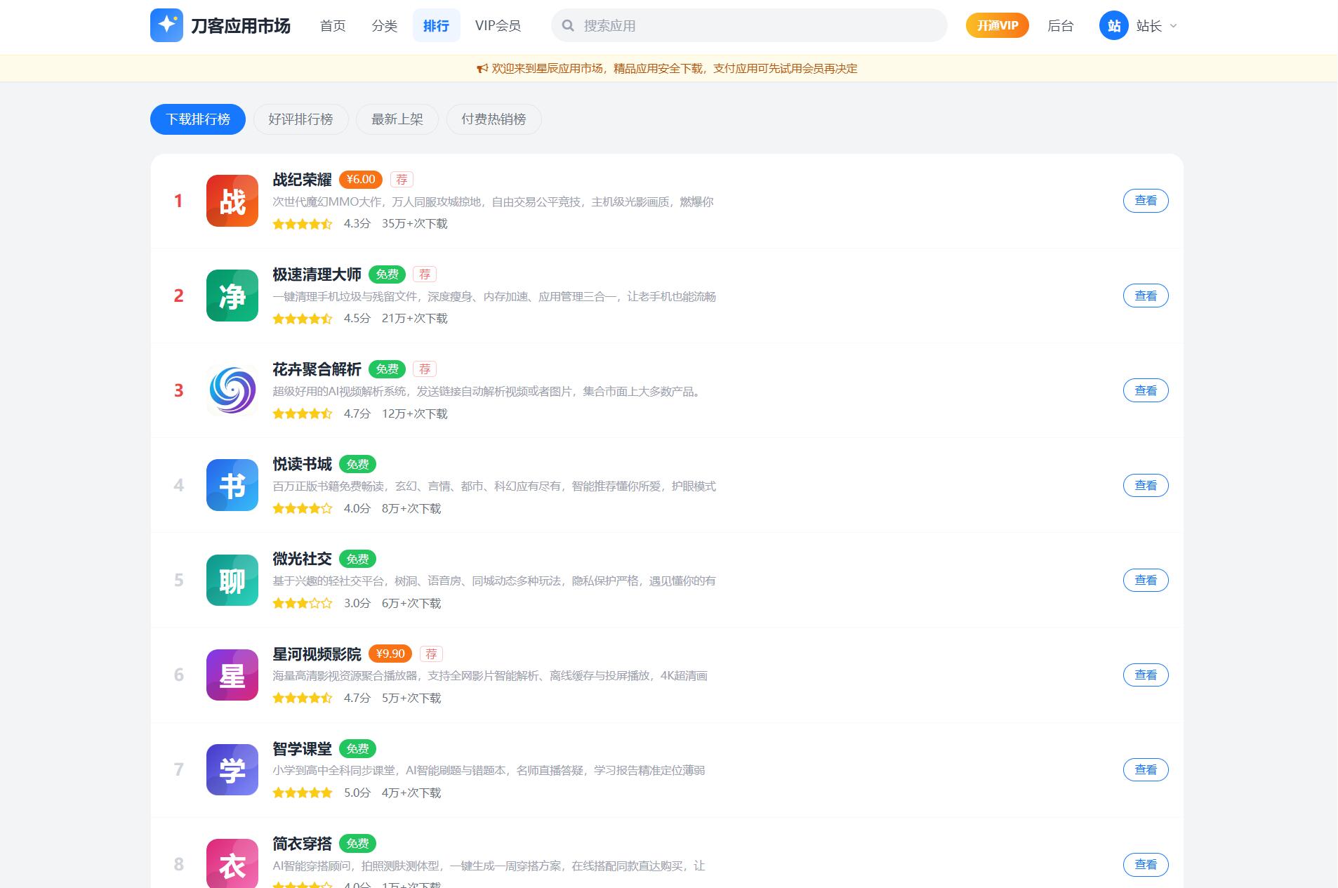
Task: Click 查看 for 智学课堂
Action: click(x=1146, y=769)
